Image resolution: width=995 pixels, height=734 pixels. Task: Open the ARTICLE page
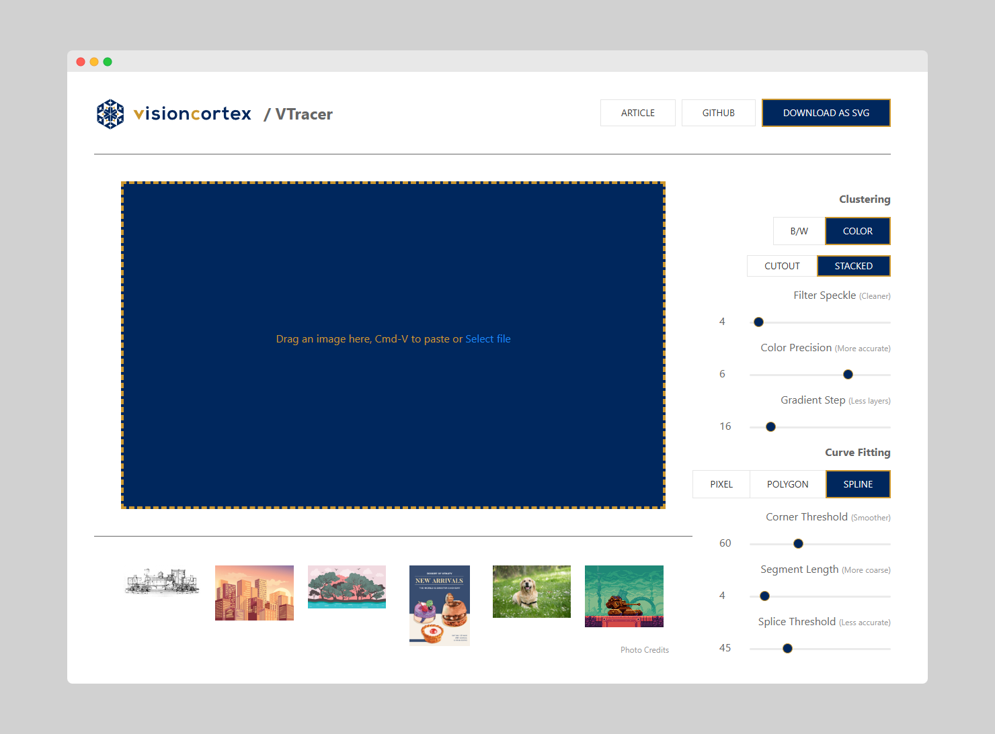click(637, 113)
